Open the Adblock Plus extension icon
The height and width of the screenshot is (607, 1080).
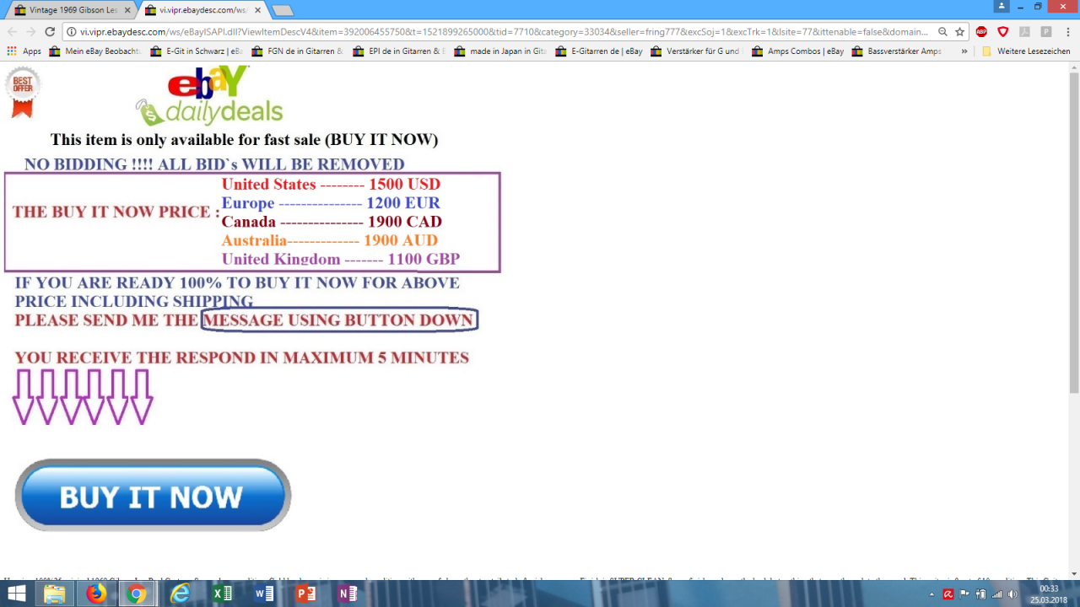click(x=982, y=32)
